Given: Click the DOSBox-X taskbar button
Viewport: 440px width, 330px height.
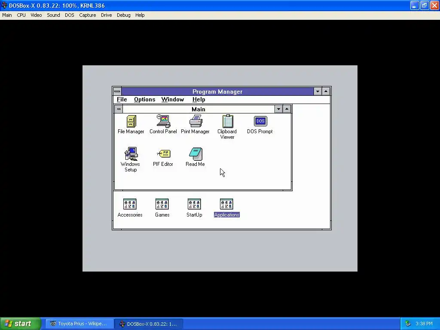Looking at the screenshot, I should (x=149, y=324).
